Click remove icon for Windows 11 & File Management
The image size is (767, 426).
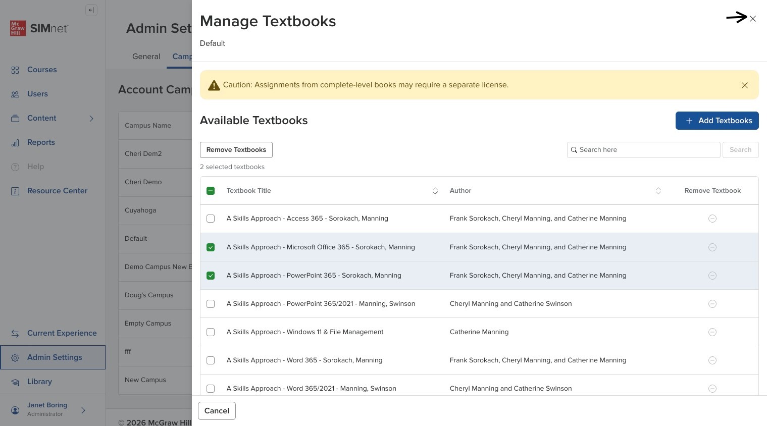coord(712,332)
